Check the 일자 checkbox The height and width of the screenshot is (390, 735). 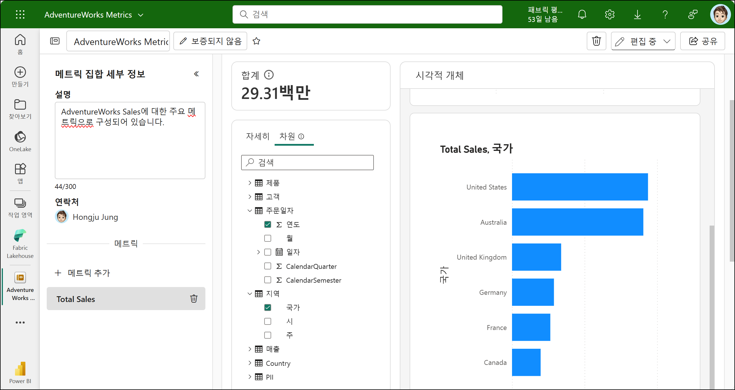coord(268,252)
